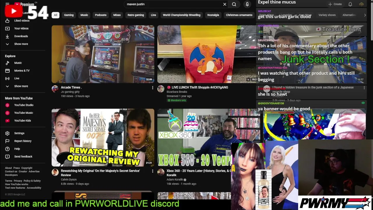373x210 pixels.
Task: Advance filter chips with right arrow
Action: click(x=365, y=15)
